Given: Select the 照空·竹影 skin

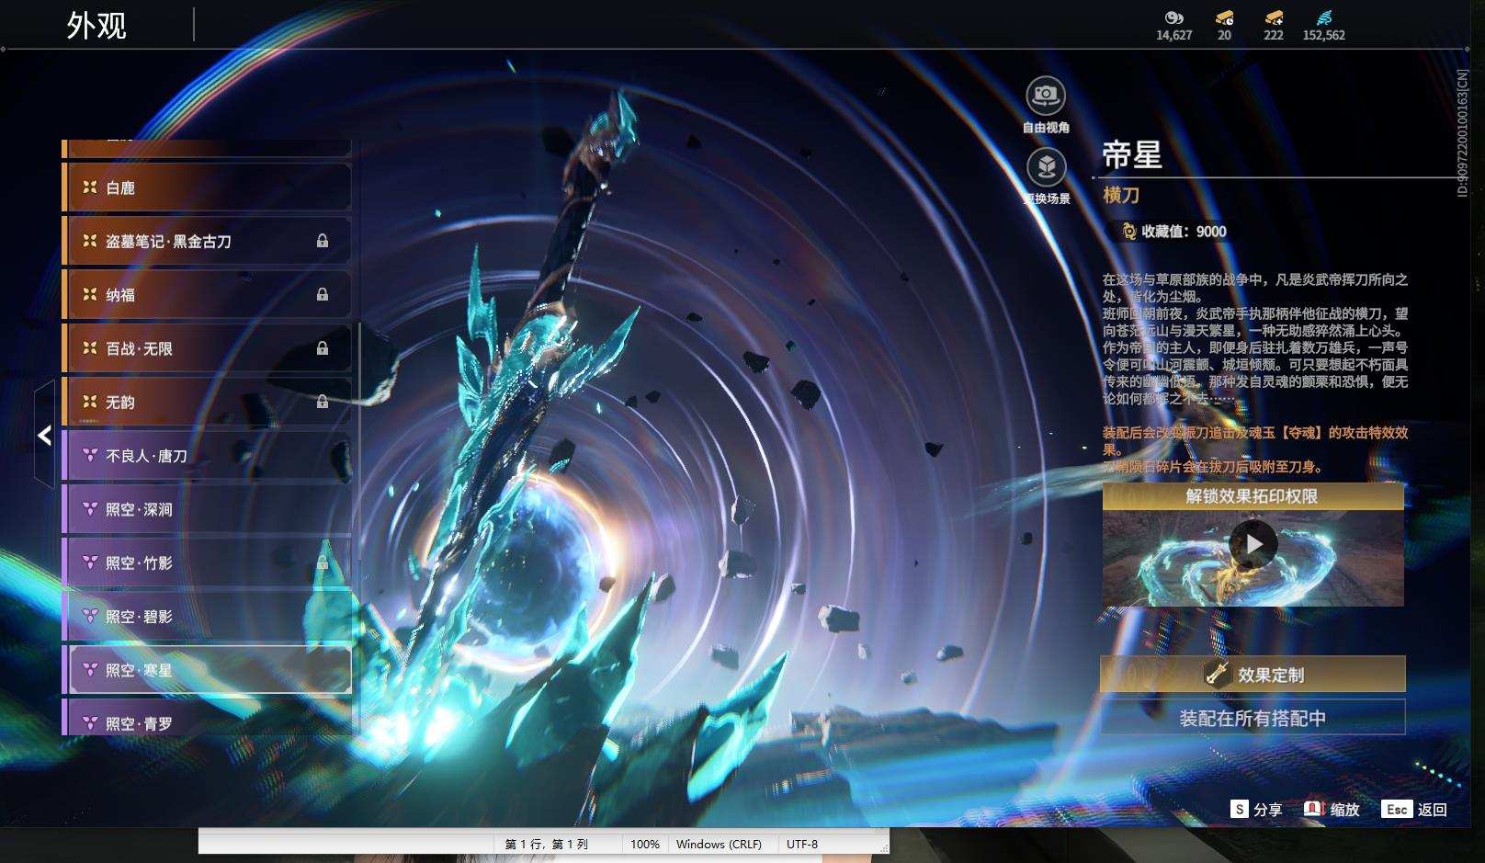Looking at the screenshot, I should (x=207, y=562).
